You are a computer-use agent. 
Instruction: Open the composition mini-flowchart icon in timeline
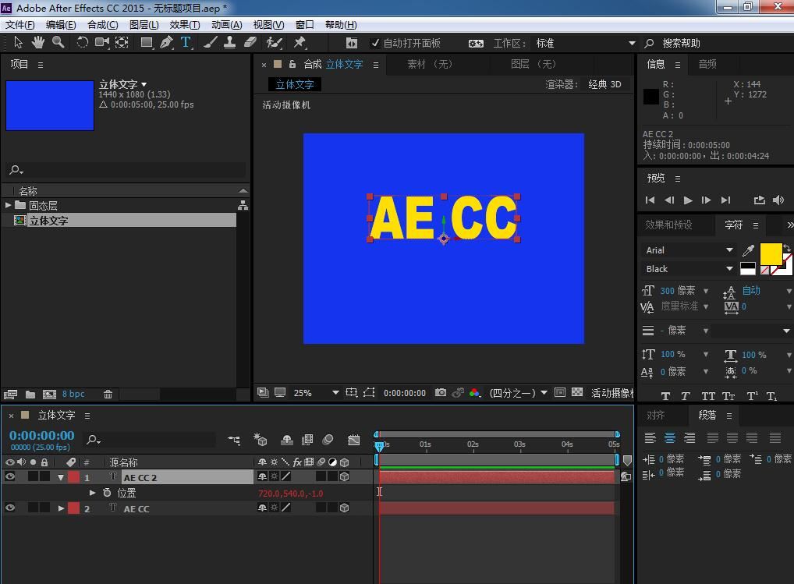[234, 440]
